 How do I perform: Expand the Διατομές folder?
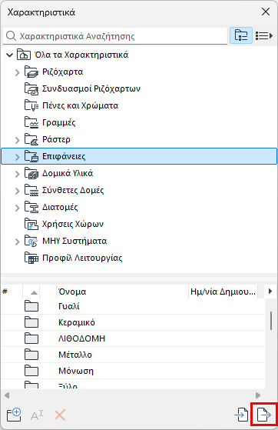[x=17, y=208]
